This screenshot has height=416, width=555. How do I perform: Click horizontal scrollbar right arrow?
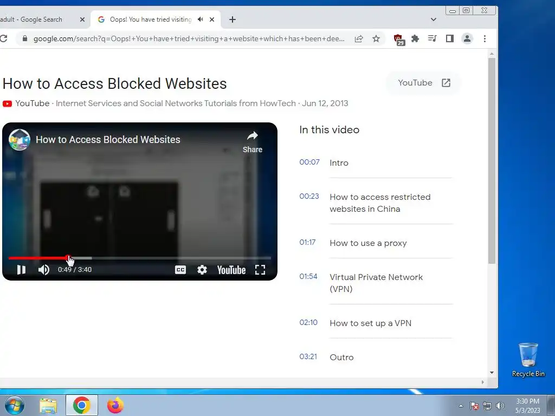click(482, 382)
